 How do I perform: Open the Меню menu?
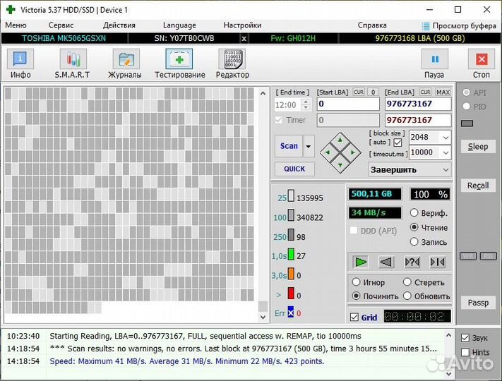[x=16, y=25]
